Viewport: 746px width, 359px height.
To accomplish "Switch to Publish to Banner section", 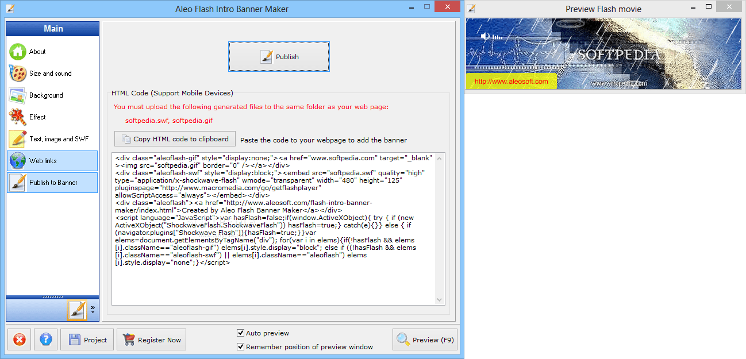I will [16, 183].
